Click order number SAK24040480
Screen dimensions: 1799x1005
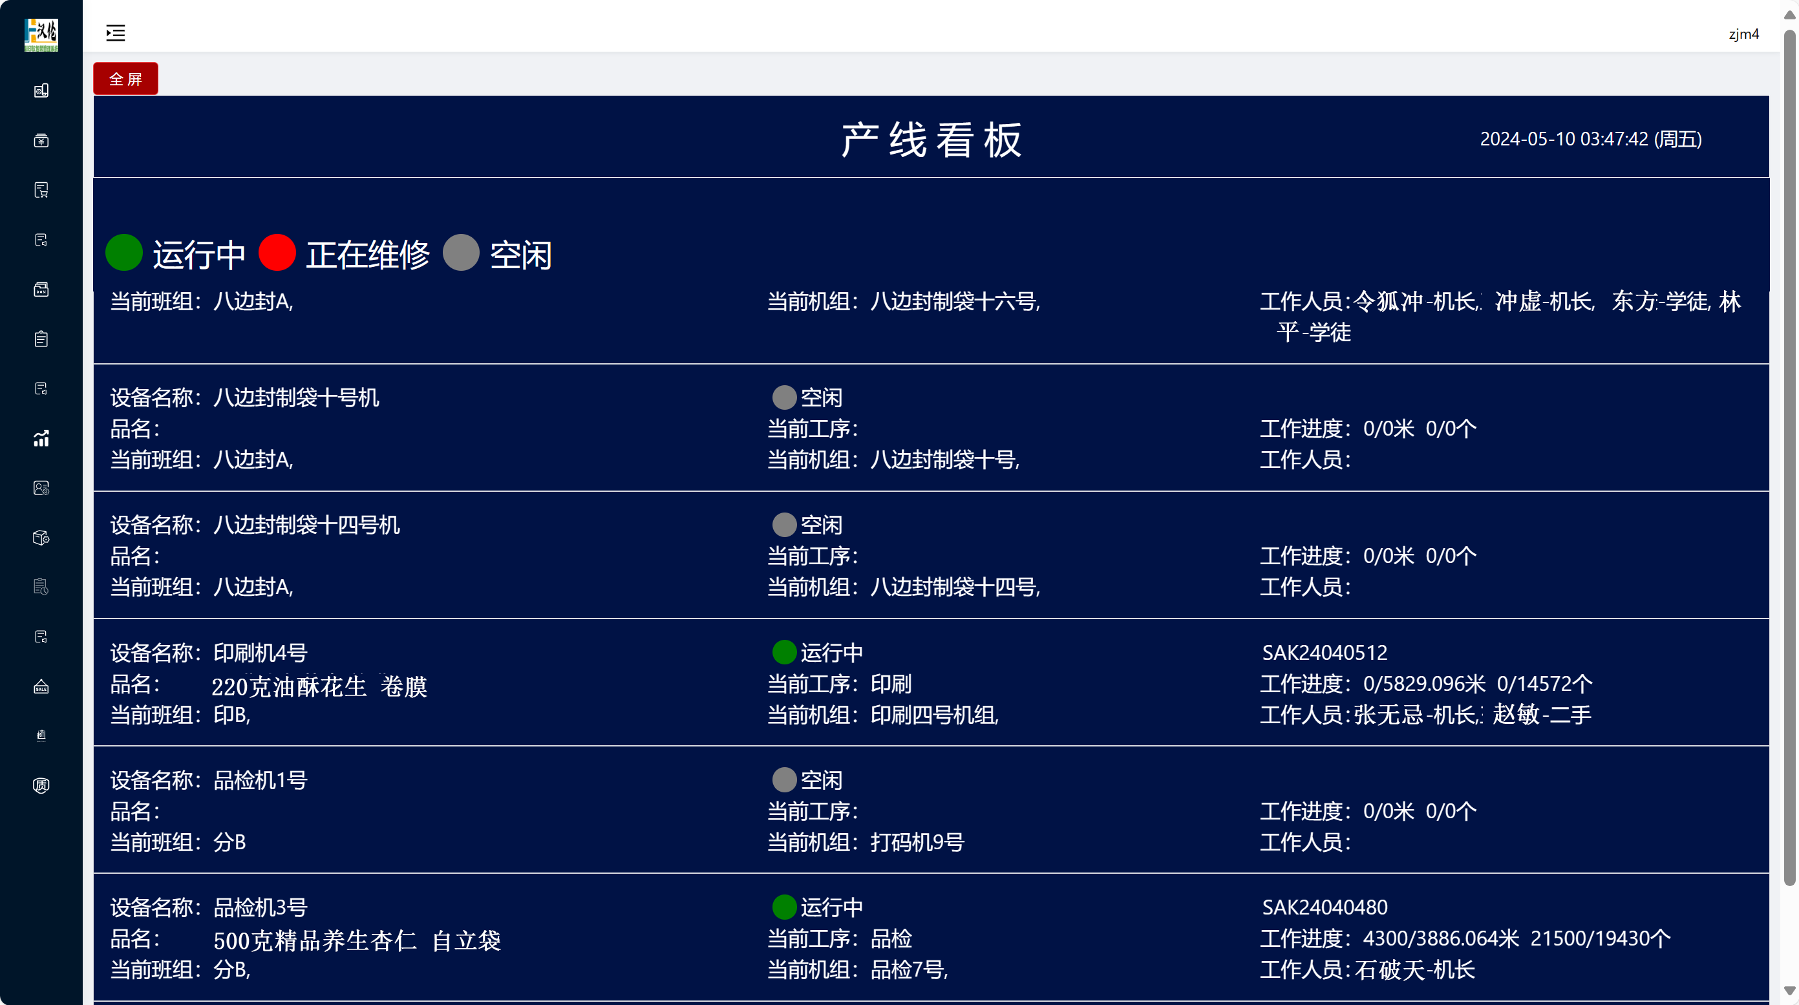[1325, 907]
